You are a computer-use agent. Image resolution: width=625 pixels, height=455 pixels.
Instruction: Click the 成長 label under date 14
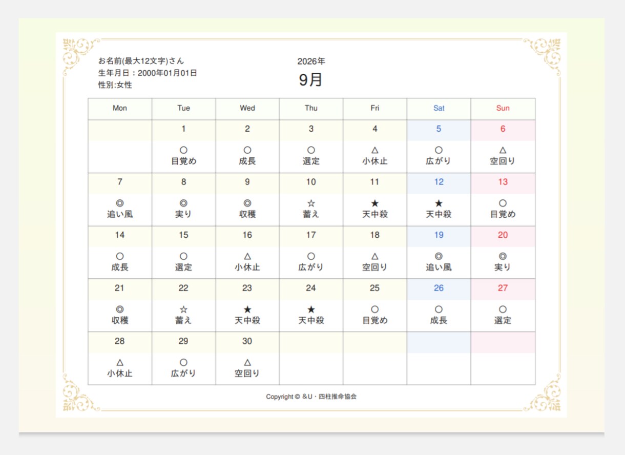coord(120,267)
